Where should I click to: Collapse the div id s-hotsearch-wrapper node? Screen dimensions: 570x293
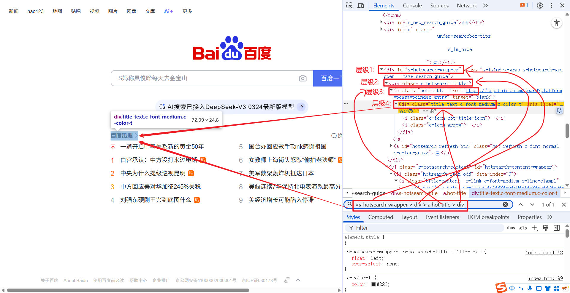(x=381, y=70)
